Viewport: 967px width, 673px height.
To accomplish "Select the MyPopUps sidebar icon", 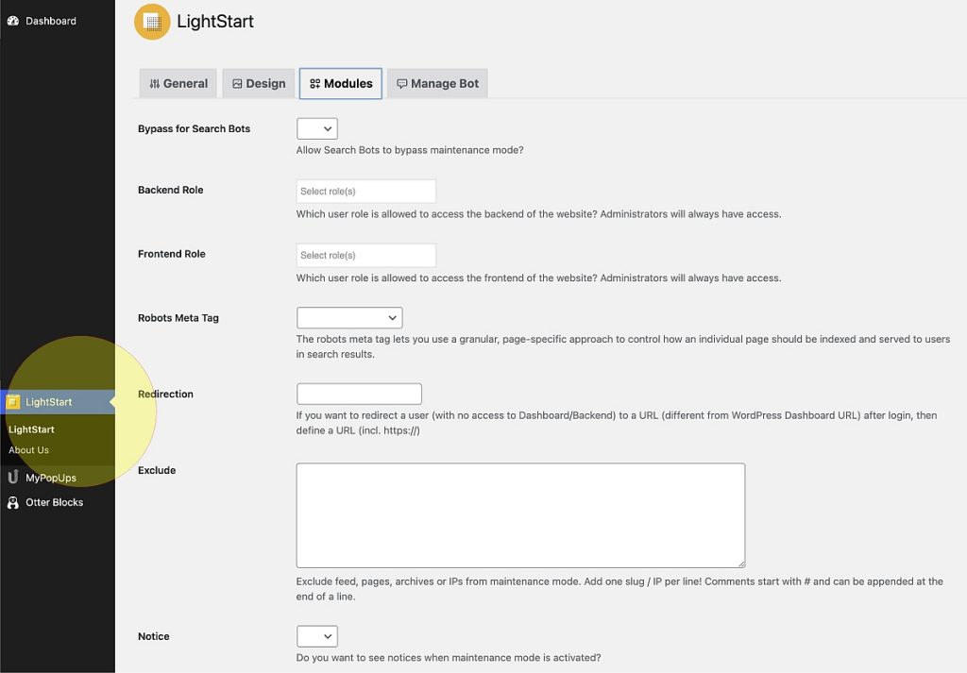I will tap(11, 477).
